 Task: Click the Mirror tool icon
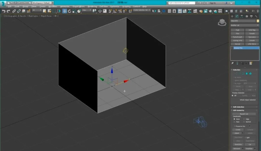[154, 11]
